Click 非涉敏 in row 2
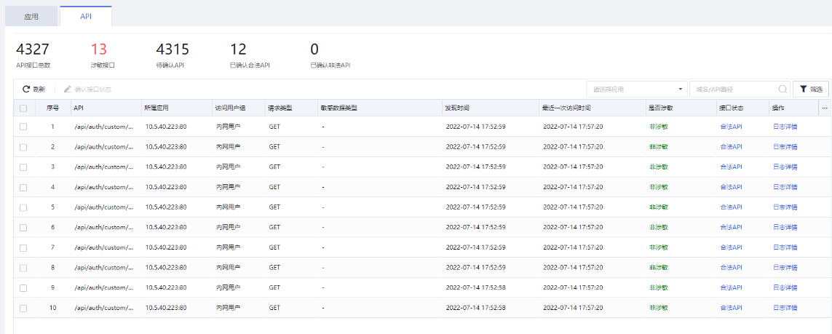This screenshot has width=832, height=334. pyautogui.click(x=659, y=147)
